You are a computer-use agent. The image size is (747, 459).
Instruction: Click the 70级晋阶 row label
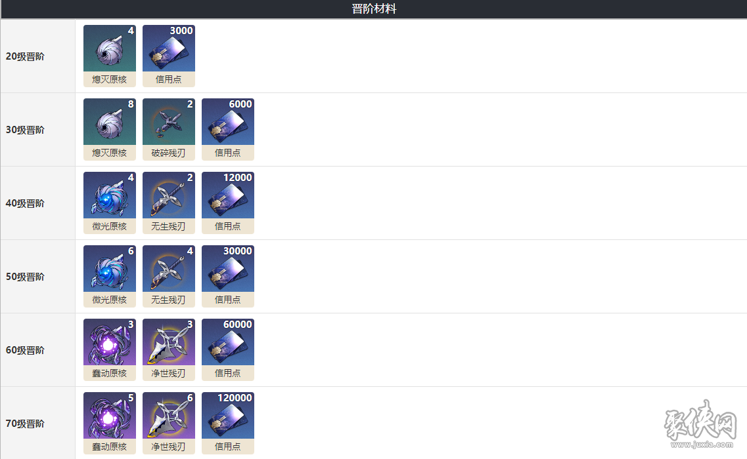click(x=25, y=424)
